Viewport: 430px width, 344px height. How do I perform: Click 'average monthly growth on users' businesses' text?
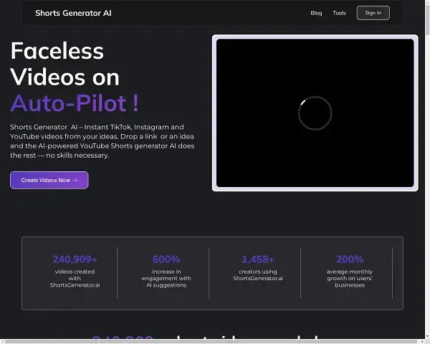350,278
